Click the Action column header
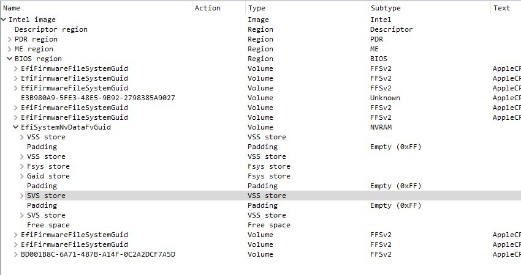The height and width of the screenshot is (275, 521). [207, 8]
